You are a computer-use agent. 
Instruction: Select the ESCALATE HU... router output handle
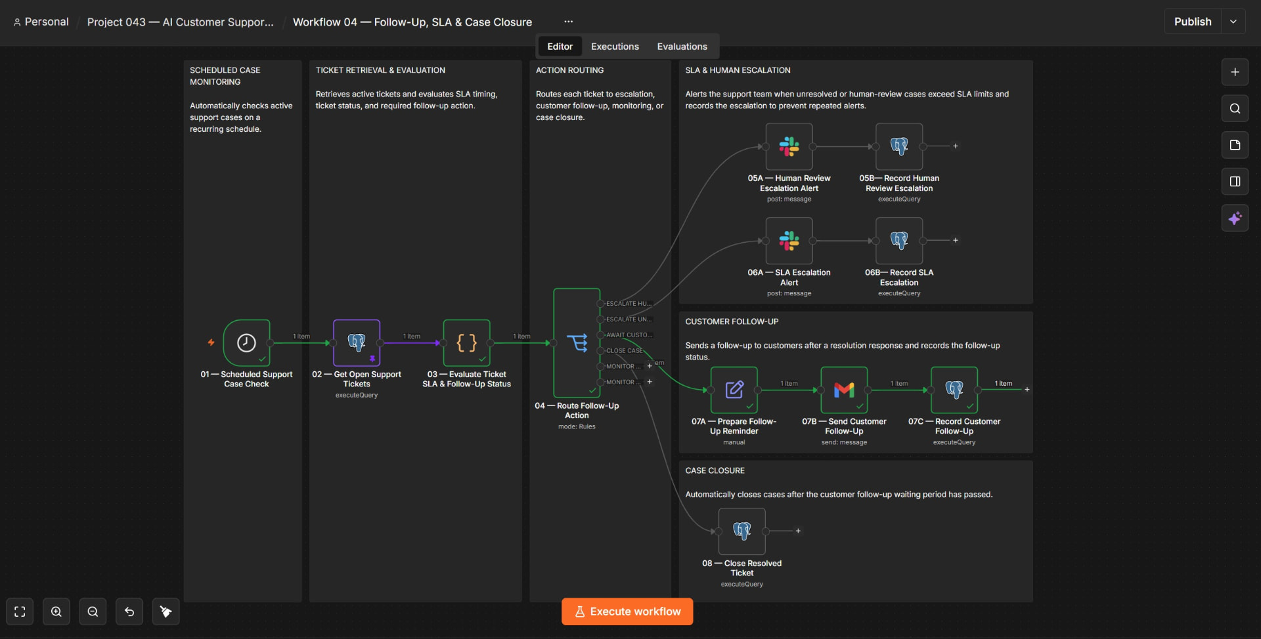[600, 304]
